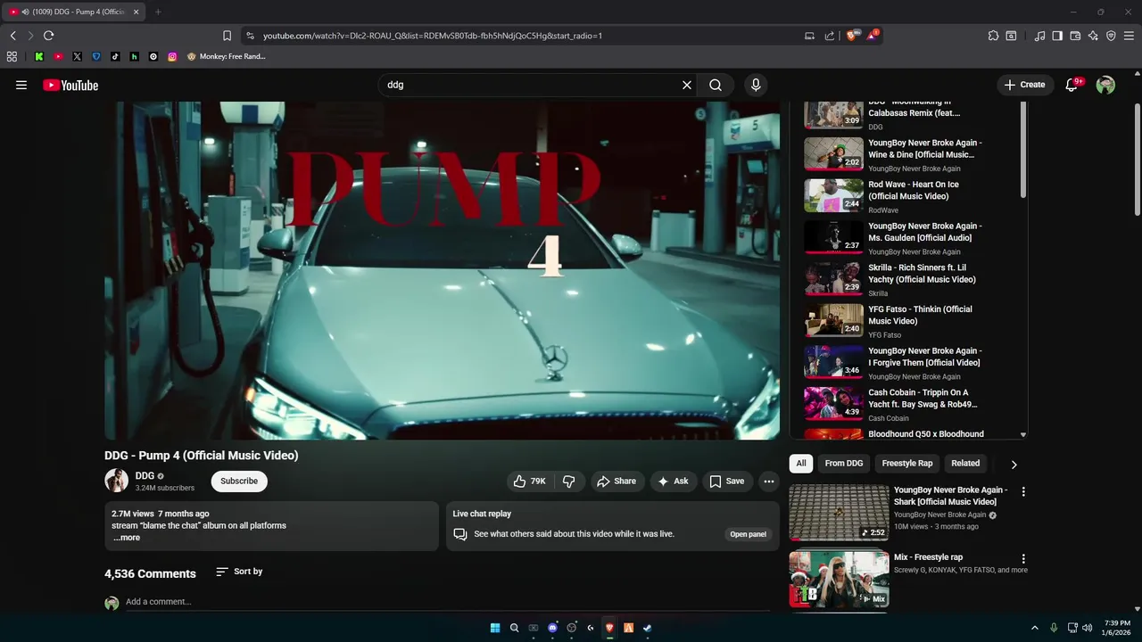1142x642 pixels.
Task: Open the browser extensions puzzle icon
Action: (993, 36)
